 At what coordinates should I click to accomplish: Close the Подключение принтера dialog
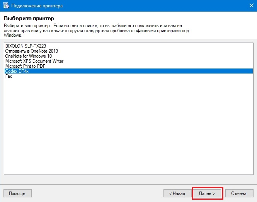tap(252, 5)
